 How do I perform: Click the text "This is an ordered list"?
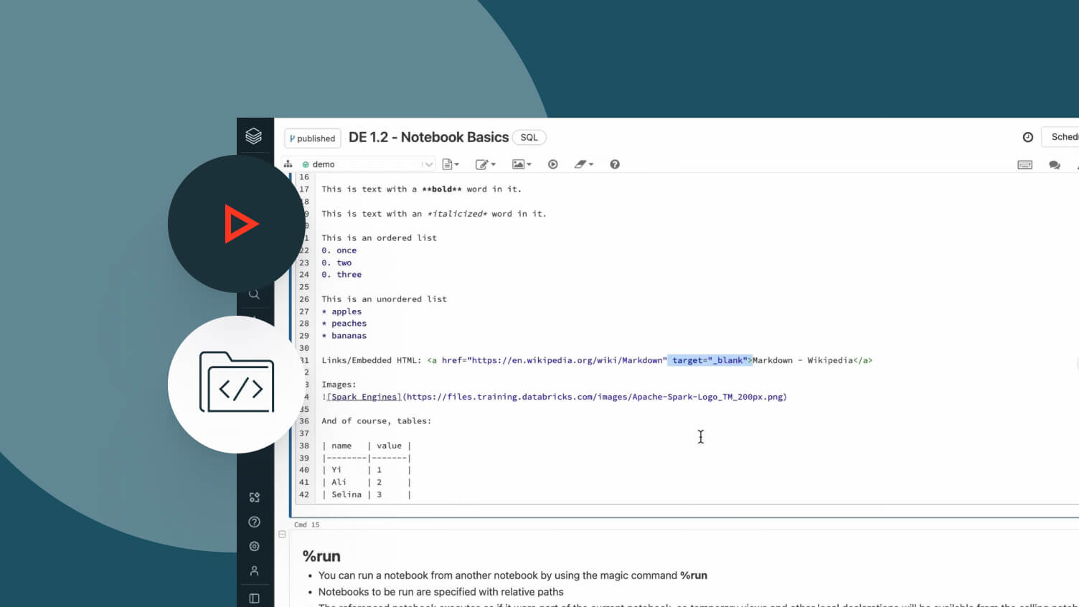click(379, 238)
